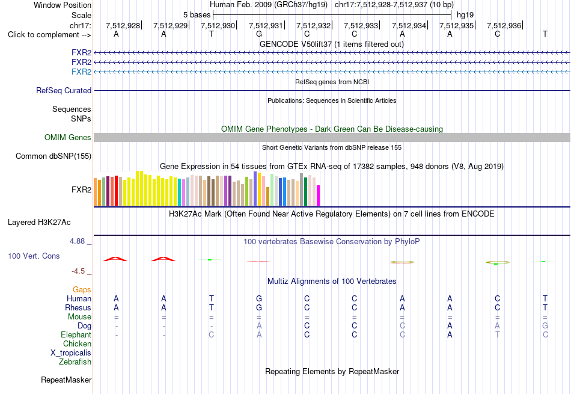Screen dimensions: 571x394
Task: Select the Dog species label
Action: click(85, 326)
